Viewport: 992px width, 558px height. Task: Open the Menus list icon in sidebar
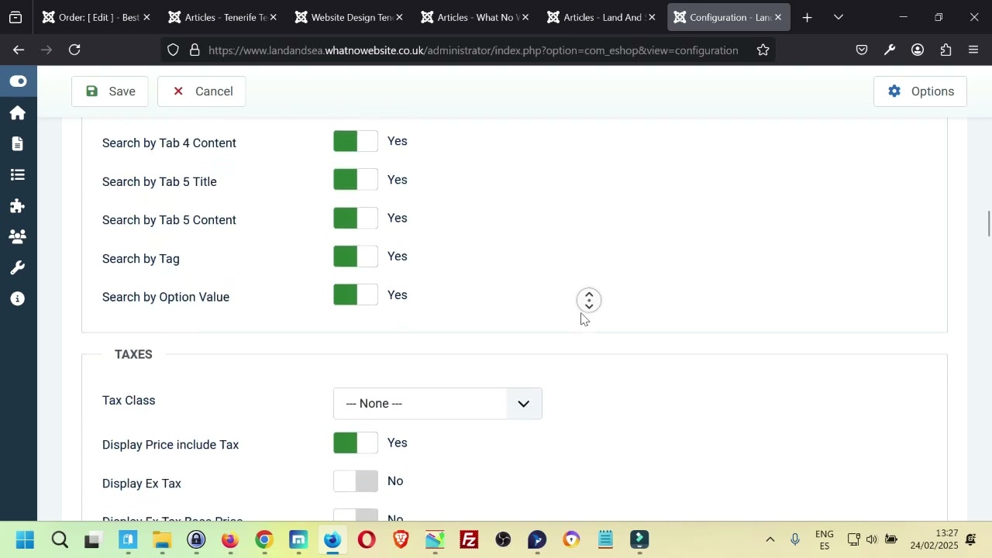point(18,175)
